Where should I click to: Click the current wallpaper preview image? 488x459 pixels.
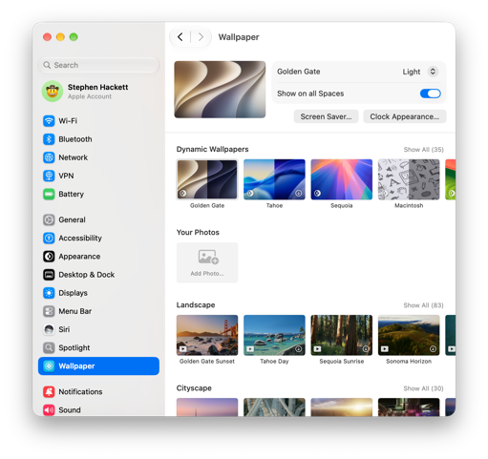click(220, 90)
